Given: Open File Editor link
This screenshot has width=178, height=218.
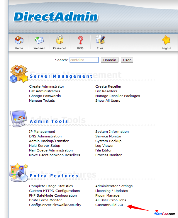Looking at the screenshot, I should click(104, 150).
